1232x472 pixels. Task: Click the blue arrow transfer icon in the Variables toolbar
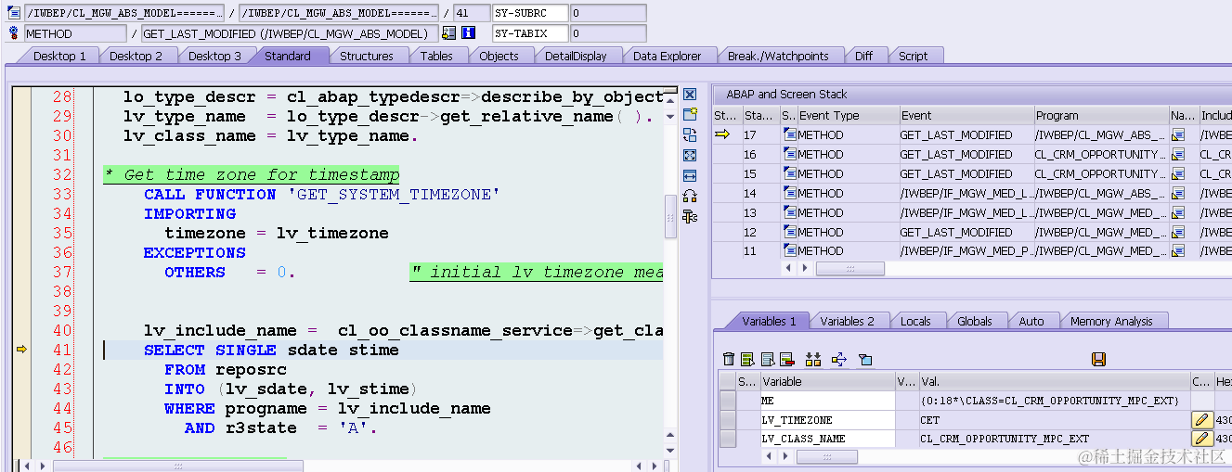coord(839,359)
